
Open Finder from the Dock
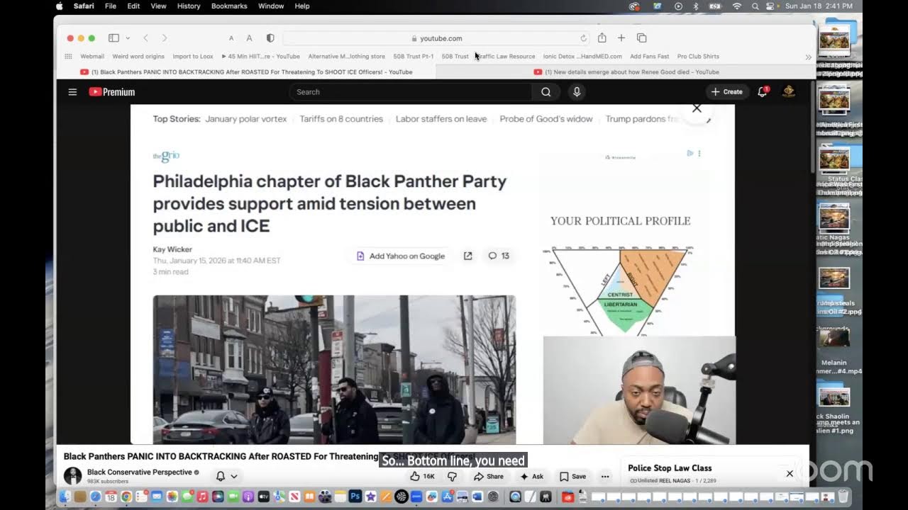coord(65,497)
